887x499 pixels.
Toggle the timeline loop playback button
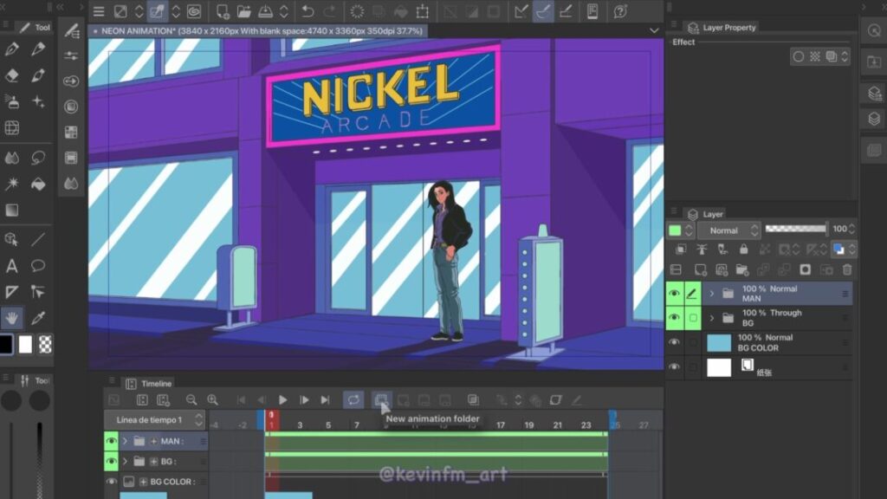click(x=353, y=399)
